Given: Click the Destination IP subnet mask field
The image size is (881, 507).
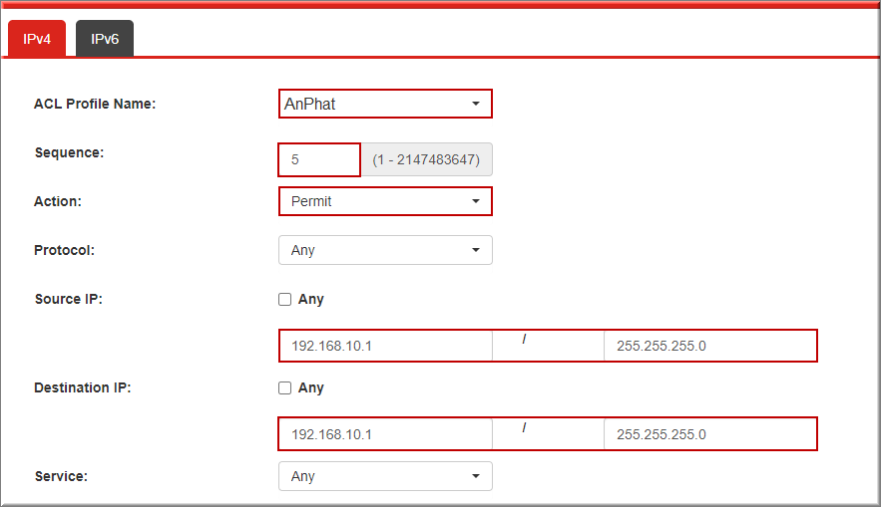Looking at the screenshot, I should 710,434.
